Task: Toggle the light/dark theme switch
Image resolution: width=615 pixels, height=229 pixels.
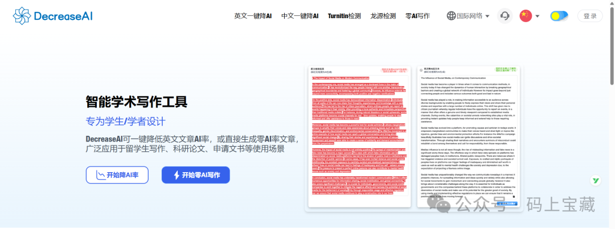Action: [559, 16]
